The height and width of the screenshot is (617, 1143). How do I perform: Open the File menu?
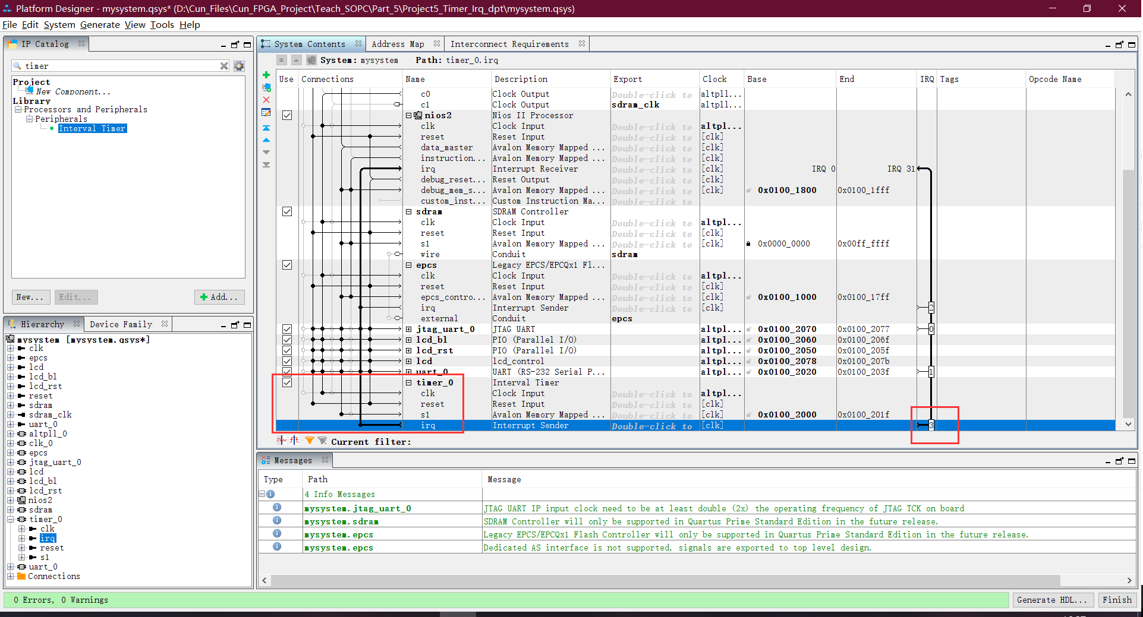(10, 24)
